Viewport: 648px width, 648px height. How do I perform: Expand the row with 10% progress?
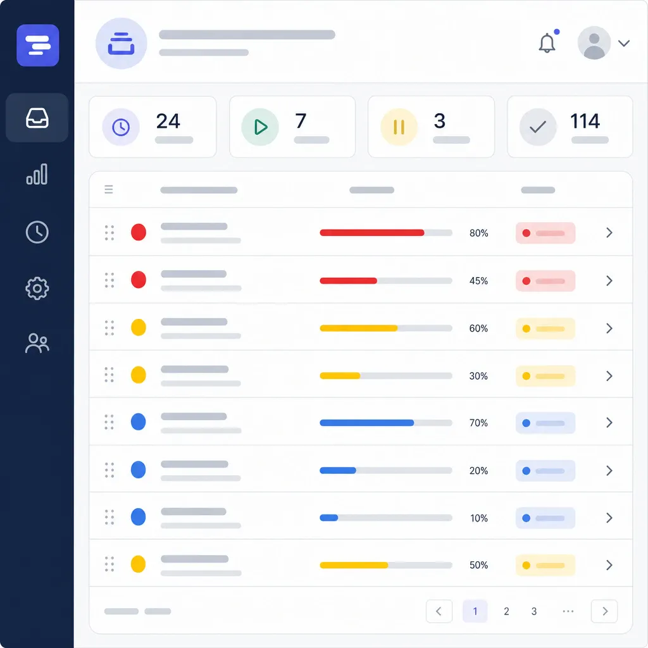pyautogui.click(x=609, y=518)
